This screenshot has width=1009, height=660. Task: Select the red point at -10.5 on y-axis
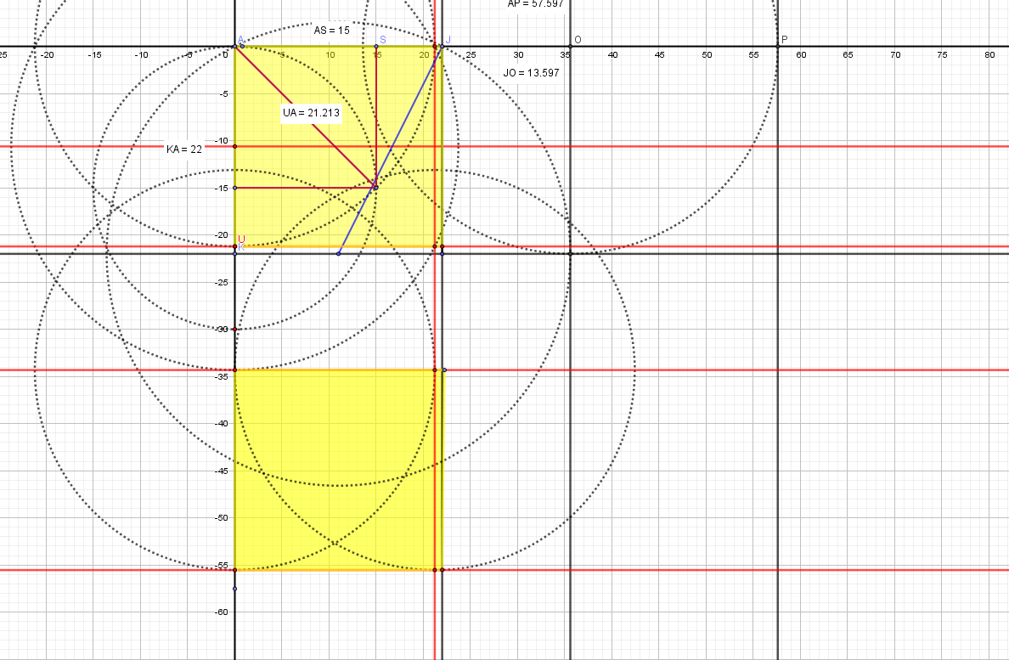coord(235,146)
